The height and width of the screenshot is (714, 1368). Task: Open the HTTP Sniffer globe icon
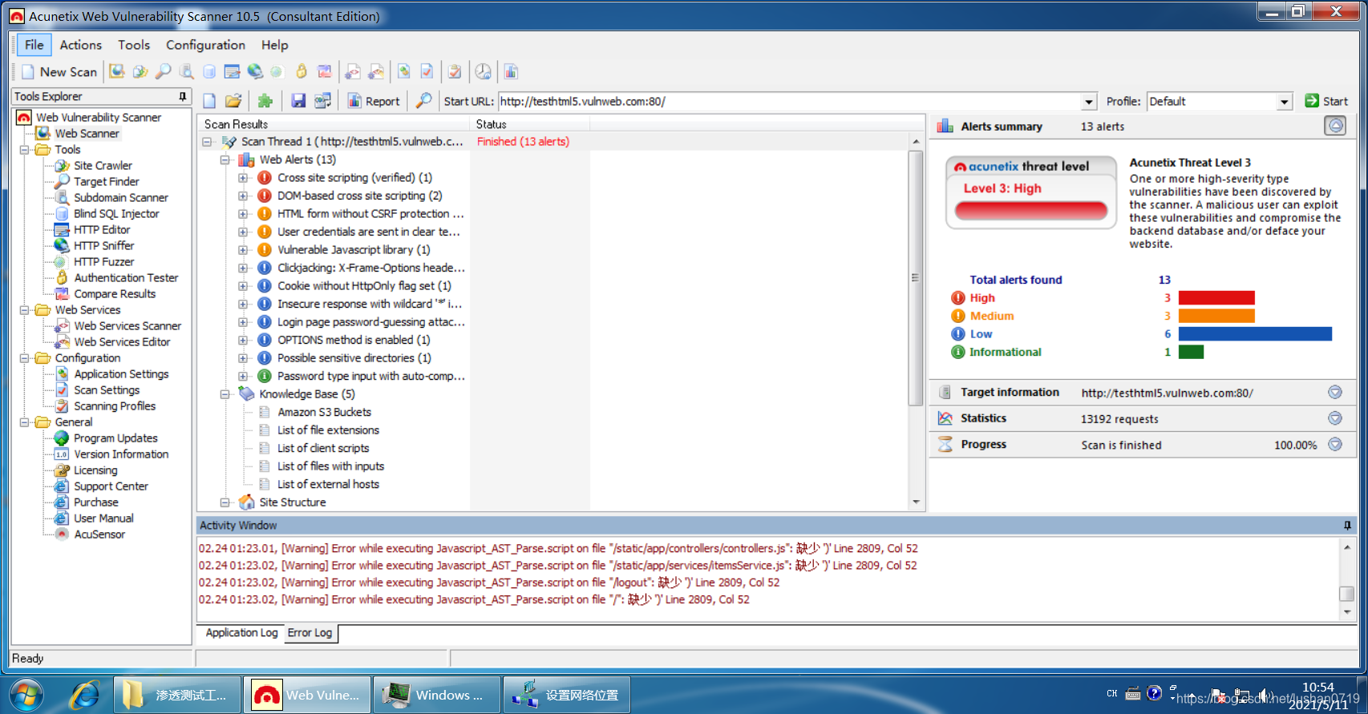[x=255, y=72]
